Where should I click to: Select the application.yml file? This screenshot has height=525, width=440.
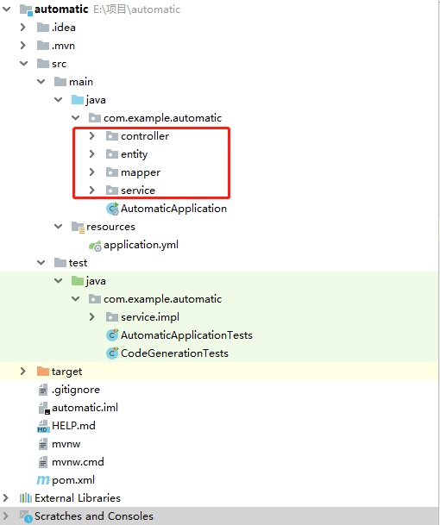(141, 245)
